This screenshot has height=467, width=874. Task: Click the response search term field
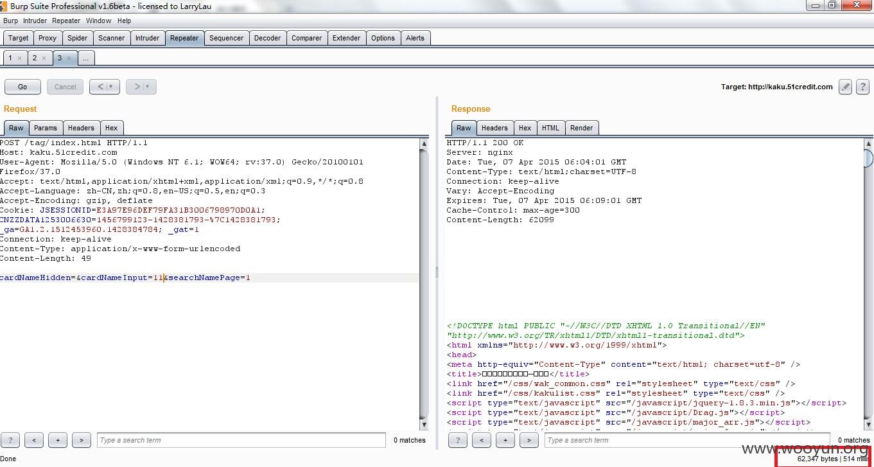(x=687, y=440)
